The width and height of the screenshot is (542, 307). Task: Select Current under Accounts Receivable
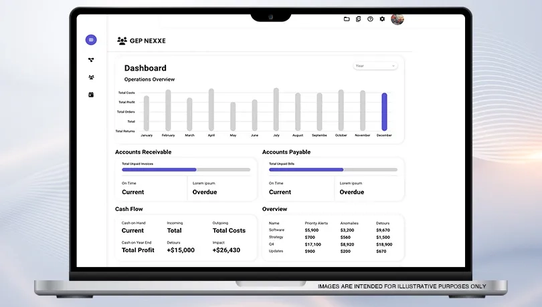tap(133, 192)
